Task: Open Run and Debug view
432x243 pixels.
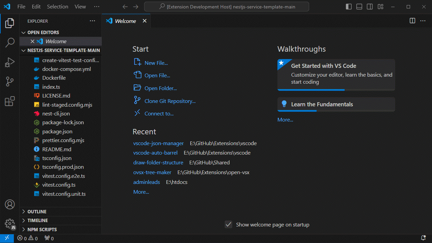Action: 10,62
